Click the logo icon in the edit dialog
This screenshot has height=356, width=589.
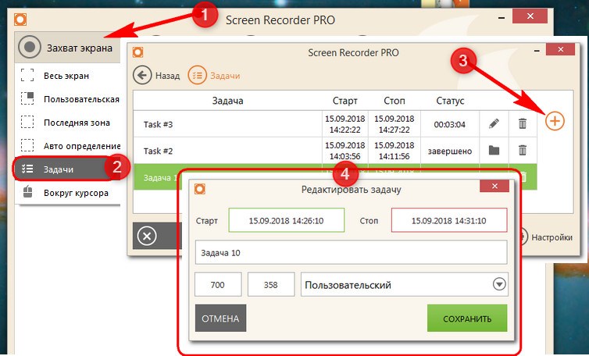click(200, 188)
